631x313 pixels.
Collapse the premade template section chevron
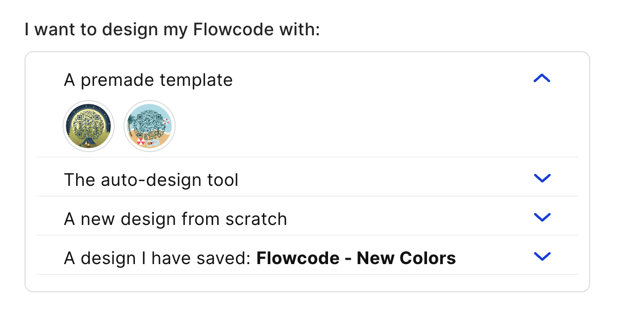coord(542,78)
